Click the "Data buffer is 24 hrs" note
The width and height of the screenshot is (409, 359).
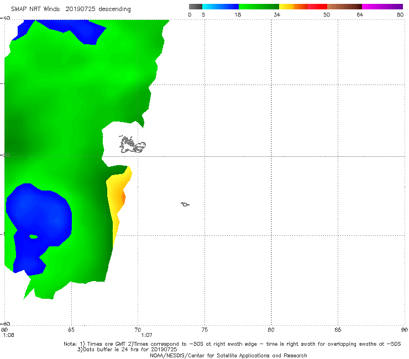127,350
